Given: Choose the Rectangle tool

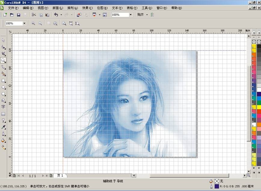Looking at the screenshot, I should pos(3,81).
